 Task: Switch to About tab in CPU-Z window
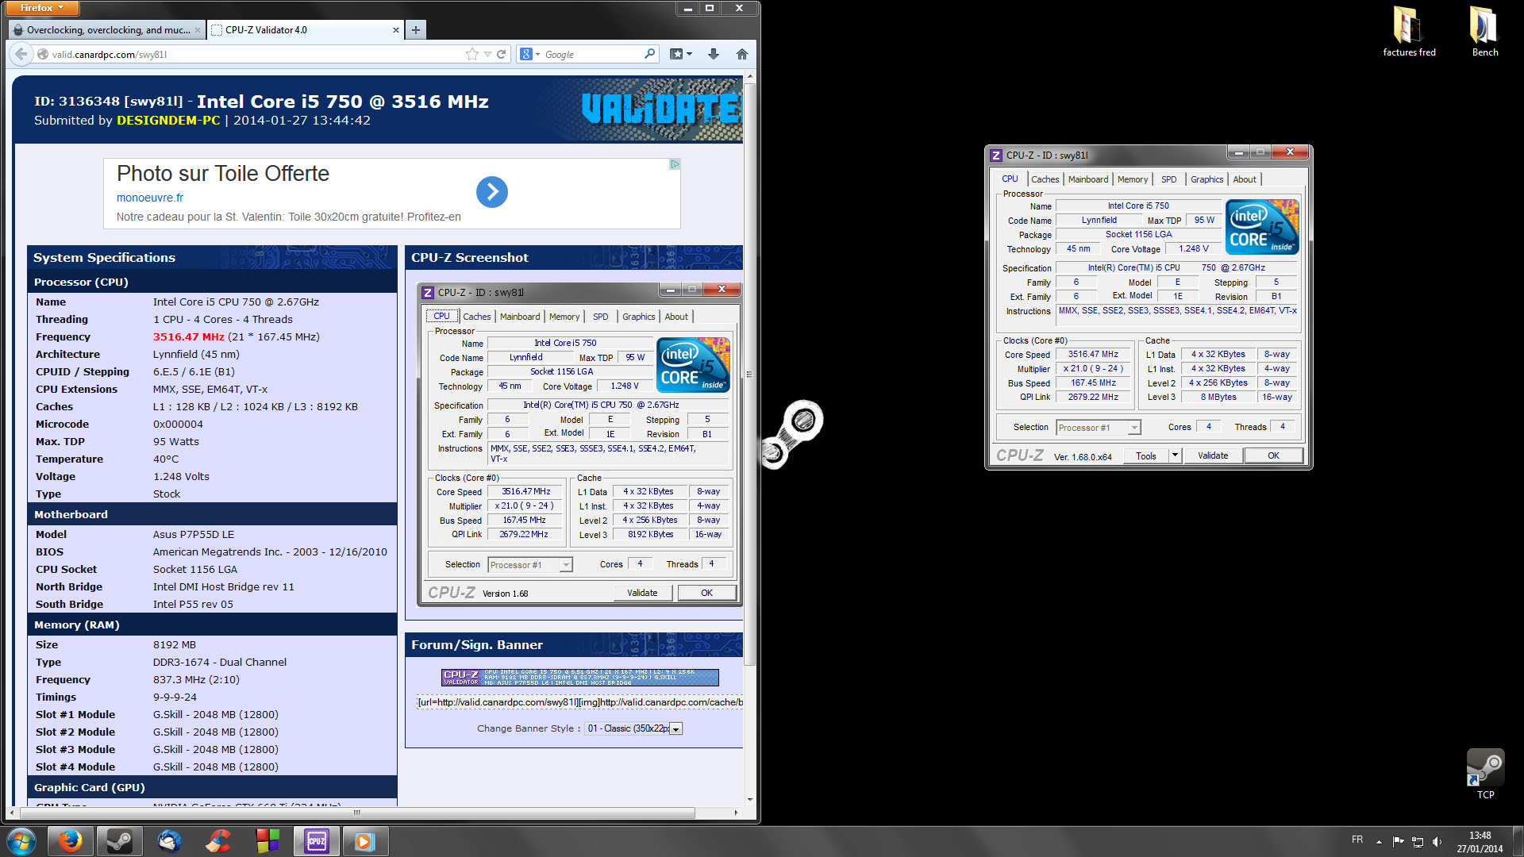click(x=1244, y=179)
